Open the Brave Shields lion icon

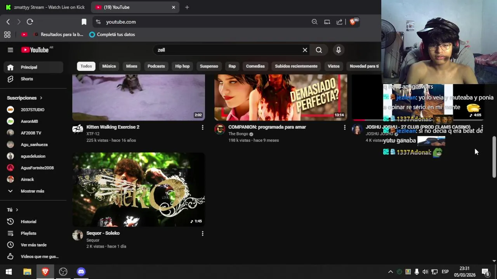[x=353, y=22]
